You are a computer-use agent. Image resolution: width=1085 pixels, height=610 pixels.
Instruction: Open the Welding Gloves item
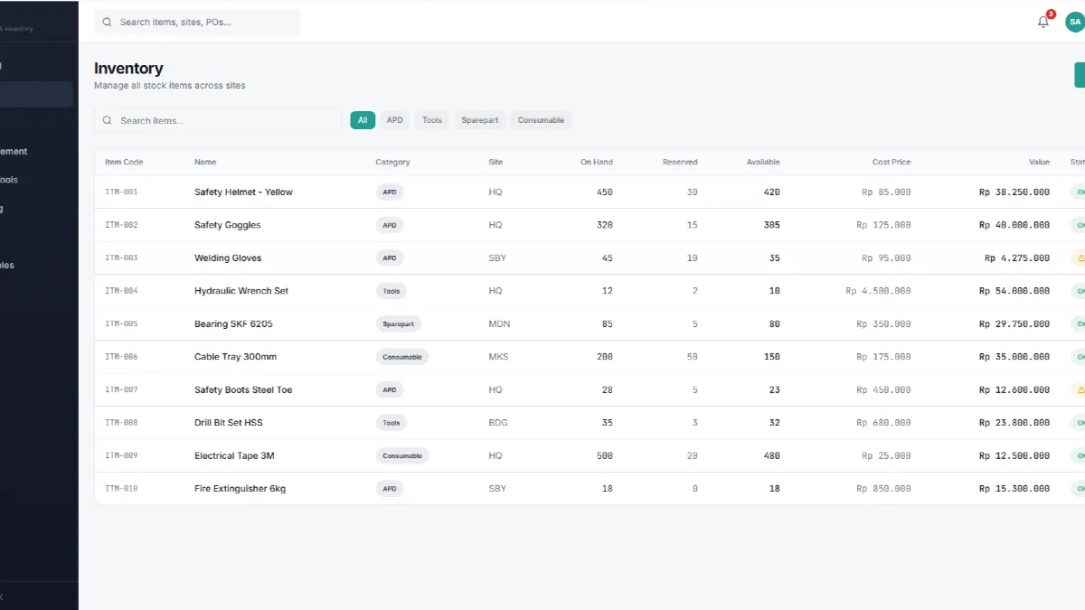click(228, 258)
